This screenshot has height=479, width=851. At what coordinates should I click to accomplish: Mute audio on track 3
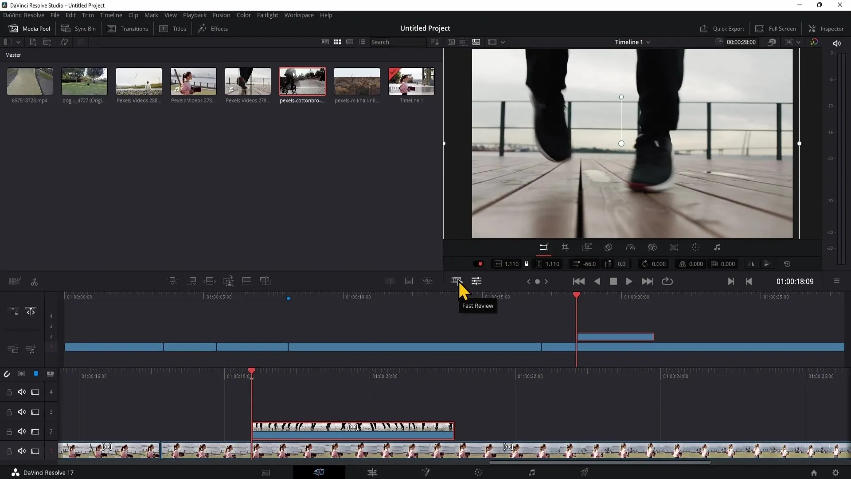[22, 412]
